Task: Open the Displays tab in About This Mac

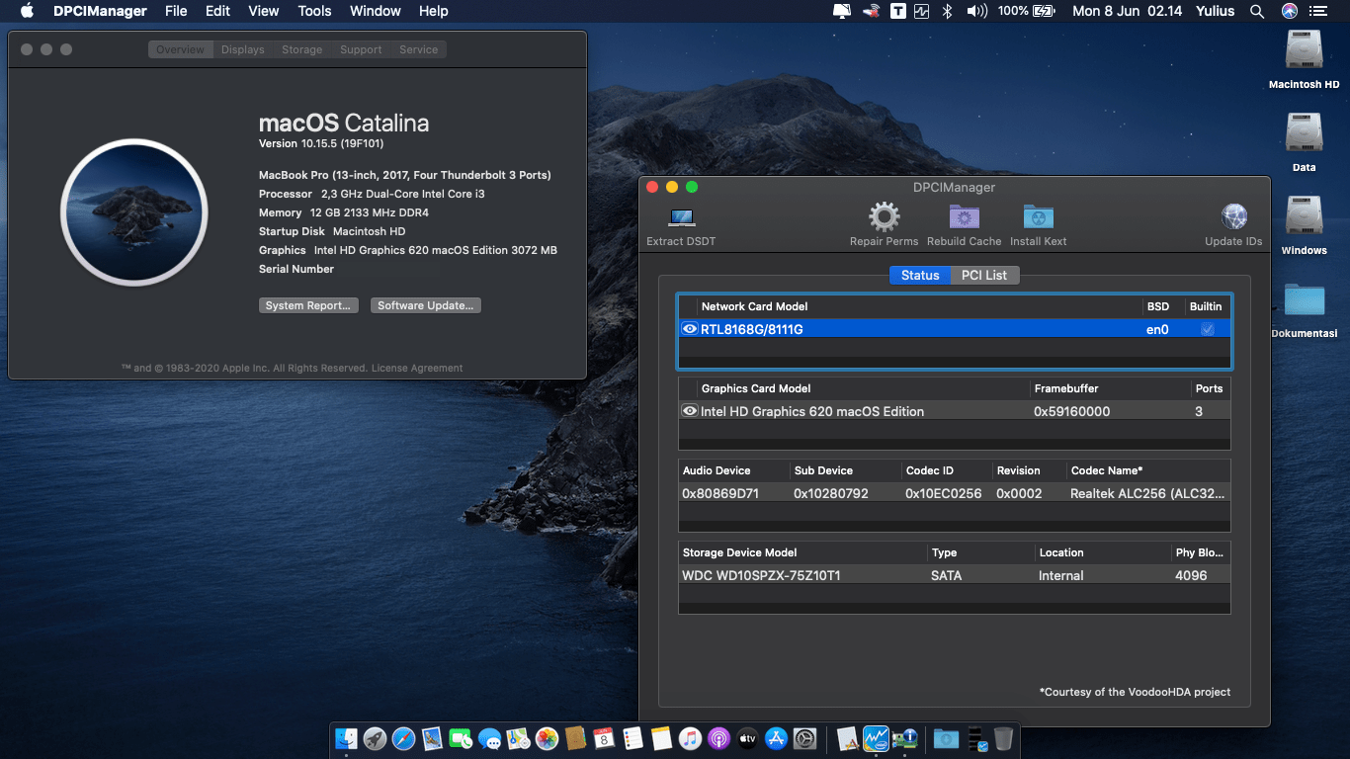Action: [x=242, y=48]
